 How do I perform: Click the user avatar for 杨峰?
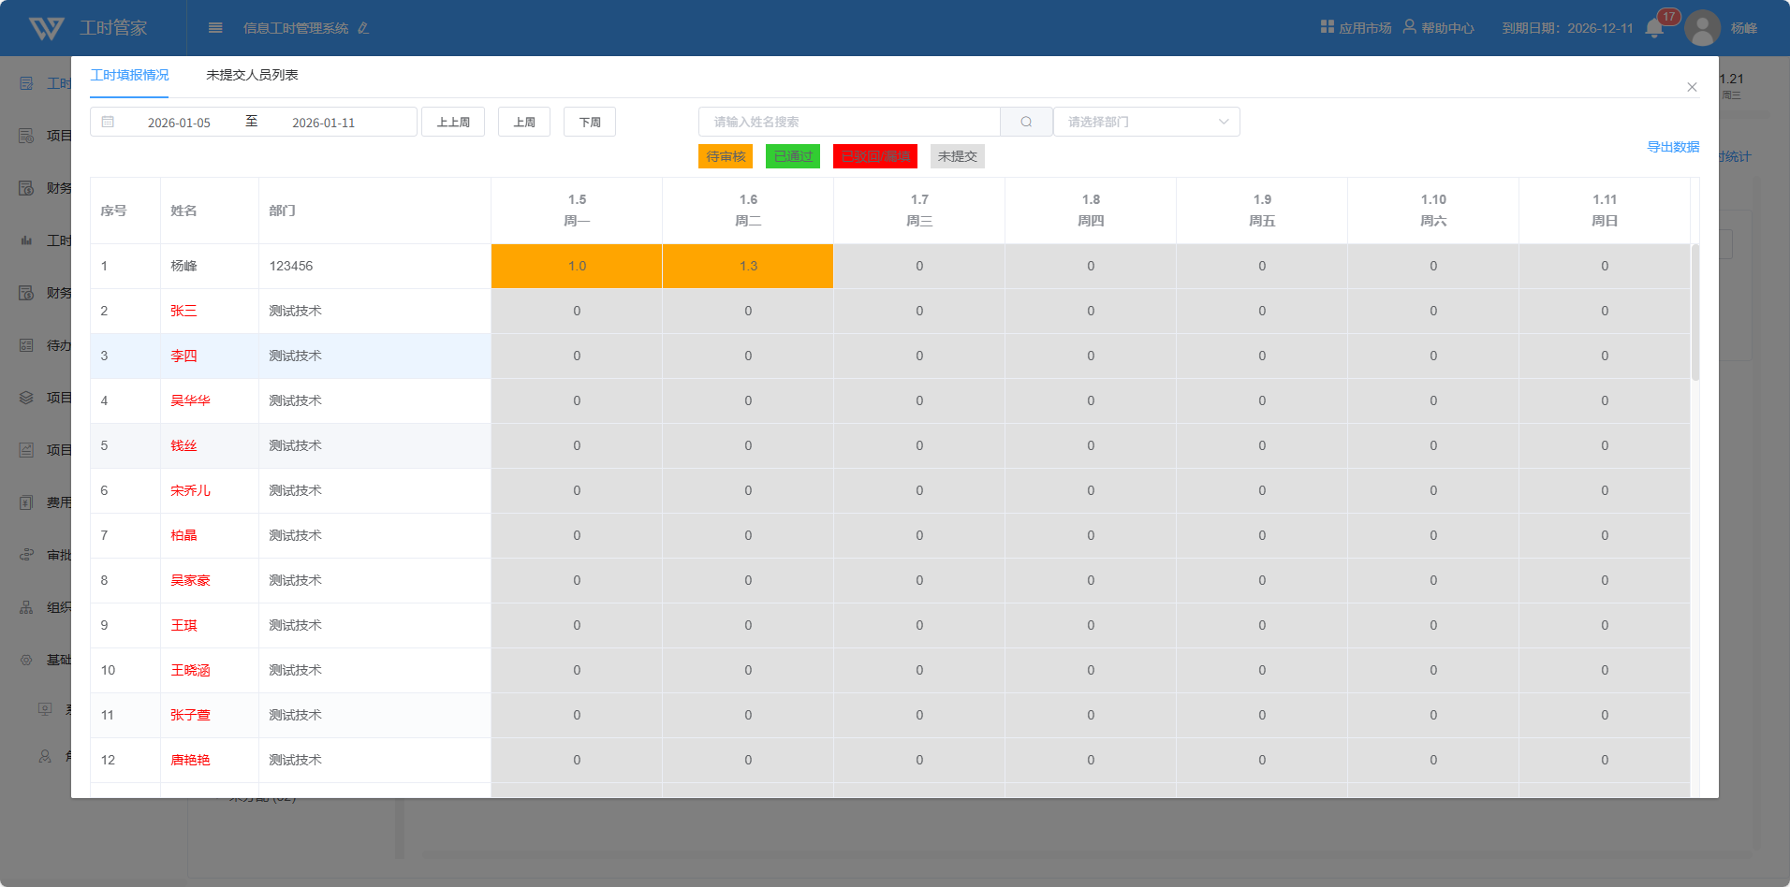[x=1702, y=28]
